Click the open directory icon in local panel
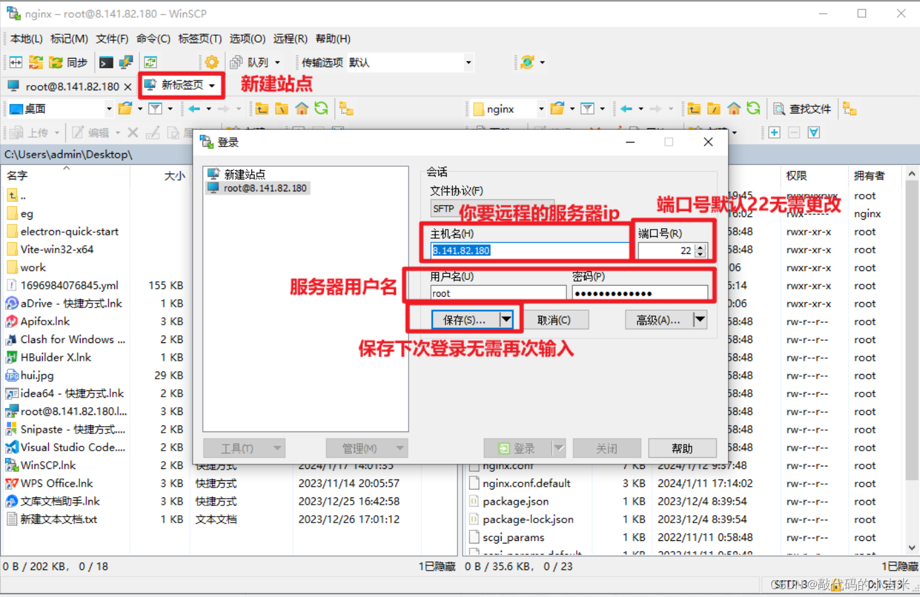The width and height of the screenshot is (920, 597). click(125, 109)
